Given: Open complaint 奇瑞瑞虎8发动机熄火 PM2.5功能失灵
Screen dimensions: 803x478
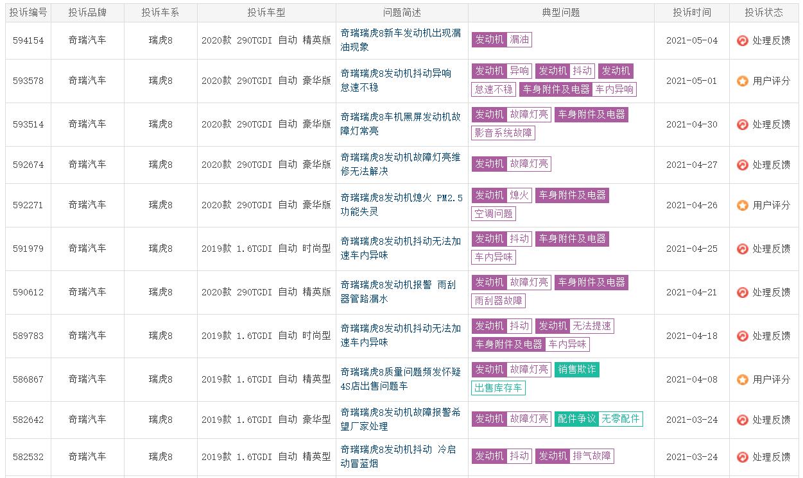Looking at the screenshot, I should [401, 204].
